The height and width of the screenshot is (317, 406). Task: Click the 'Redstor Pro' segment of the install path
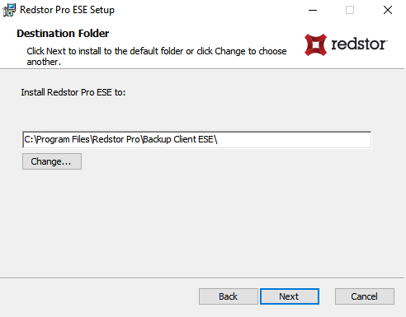coord(116,139)
